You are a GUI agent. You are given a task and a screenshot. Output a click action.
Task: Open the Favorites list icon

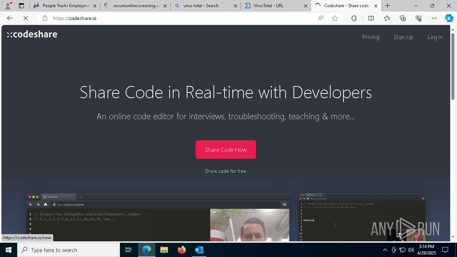[x=387, y=18]
